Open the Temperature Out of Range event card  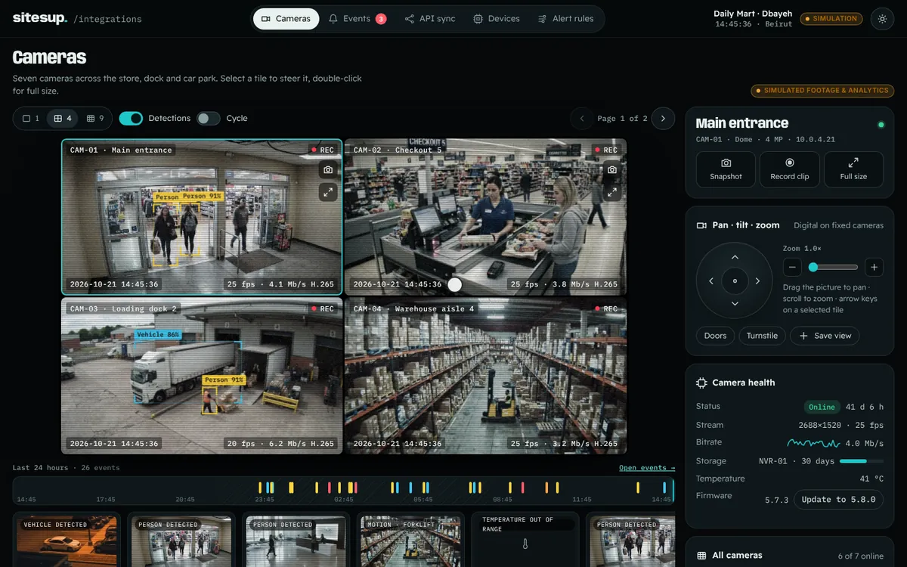(x=525, y=540)
